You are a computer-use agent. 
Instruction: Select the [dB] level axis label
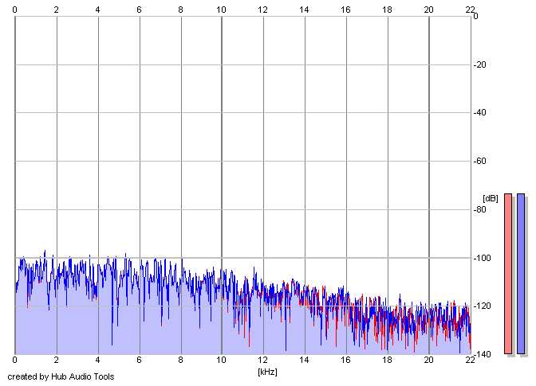tap(490, 198)
